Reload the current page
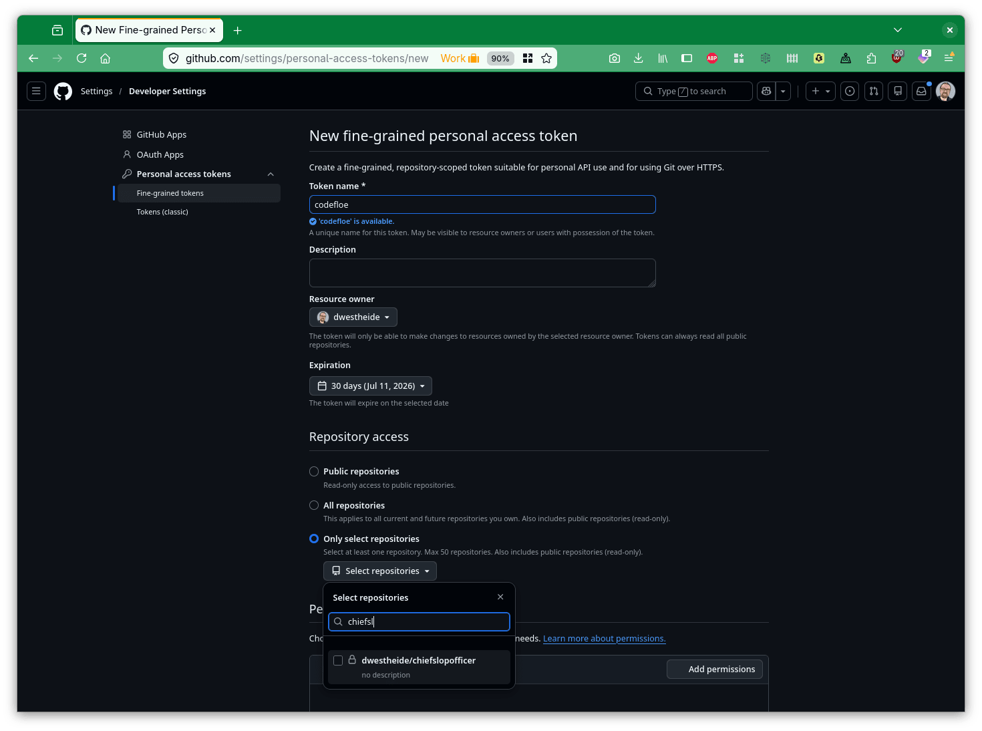The height and width of the screenshot is (731, 982). pyautogui.click(x=81, y=58)
